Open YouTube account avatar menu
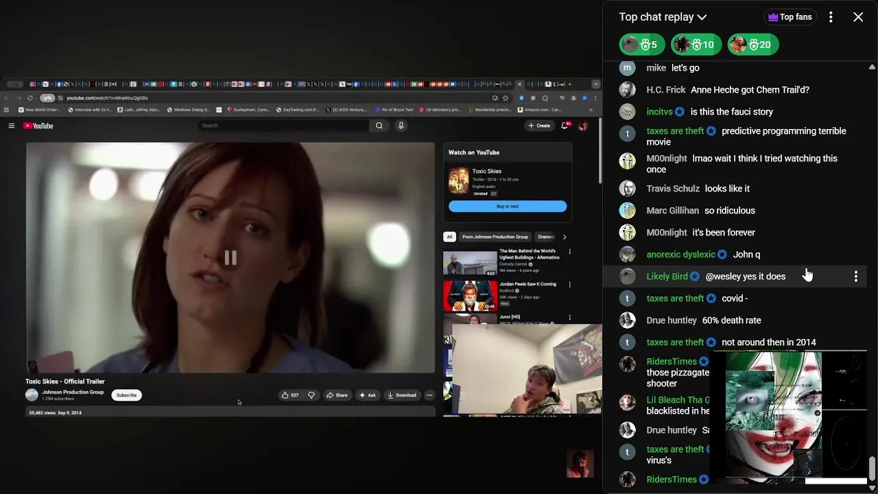This screenshot has width=878, height=494. tap(583, 126)
